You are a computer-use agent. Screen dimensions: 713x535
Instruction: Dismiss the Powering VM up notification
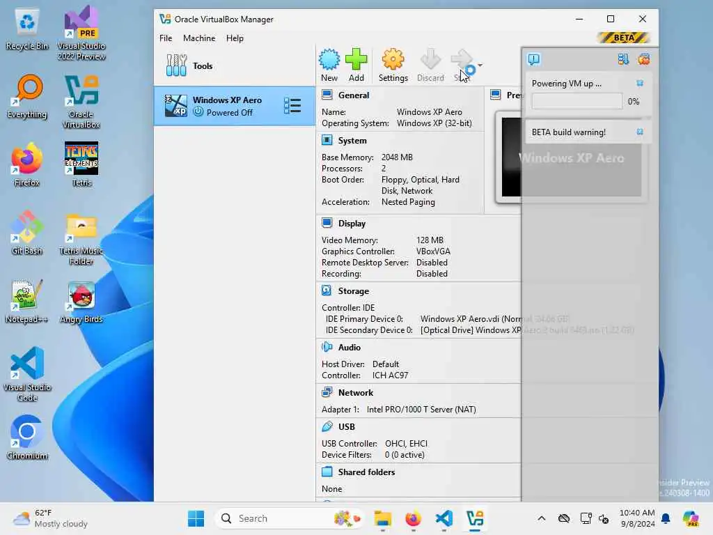pos(640,84)
